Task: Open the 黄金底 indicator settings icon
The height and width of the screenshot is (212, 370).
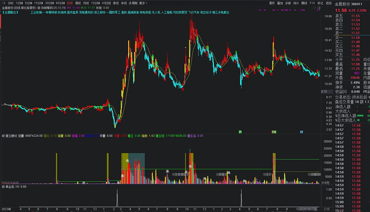Action: tap(3, 187)
